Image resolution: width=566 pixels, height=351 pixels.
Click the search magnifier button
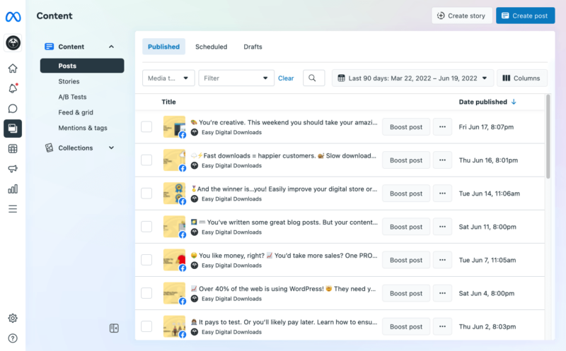(x=314, y=78)
